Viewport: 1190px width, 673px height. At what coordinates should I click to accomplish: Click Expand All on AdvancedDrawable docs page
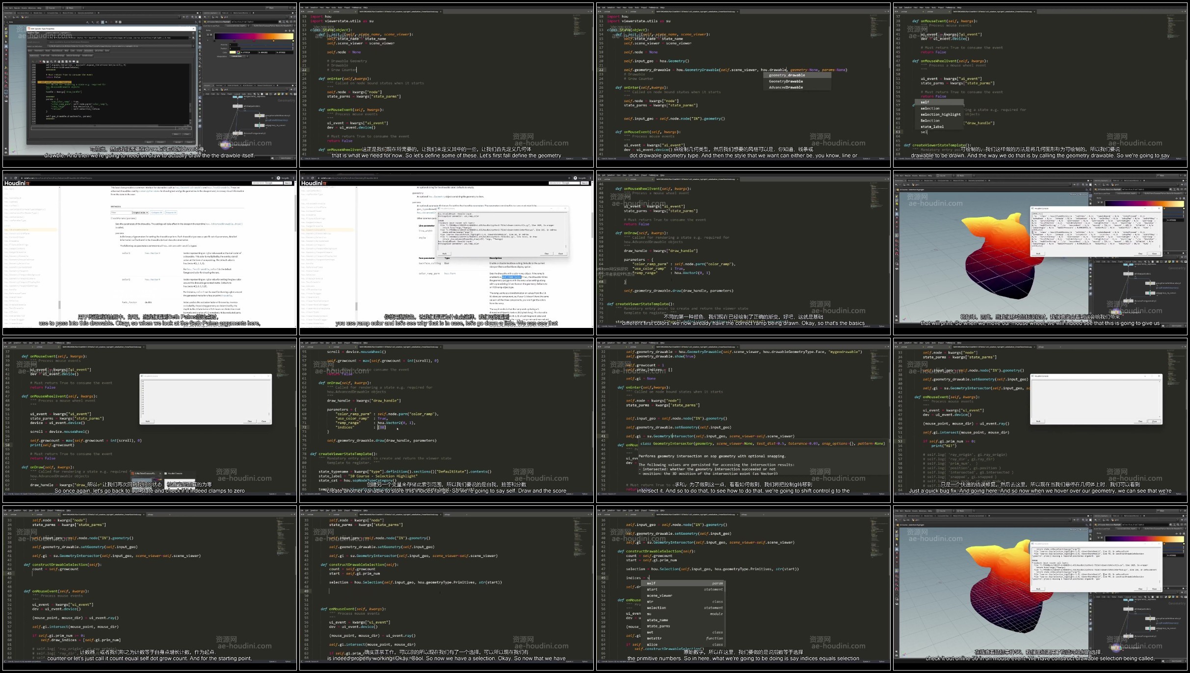pos(170,212)
